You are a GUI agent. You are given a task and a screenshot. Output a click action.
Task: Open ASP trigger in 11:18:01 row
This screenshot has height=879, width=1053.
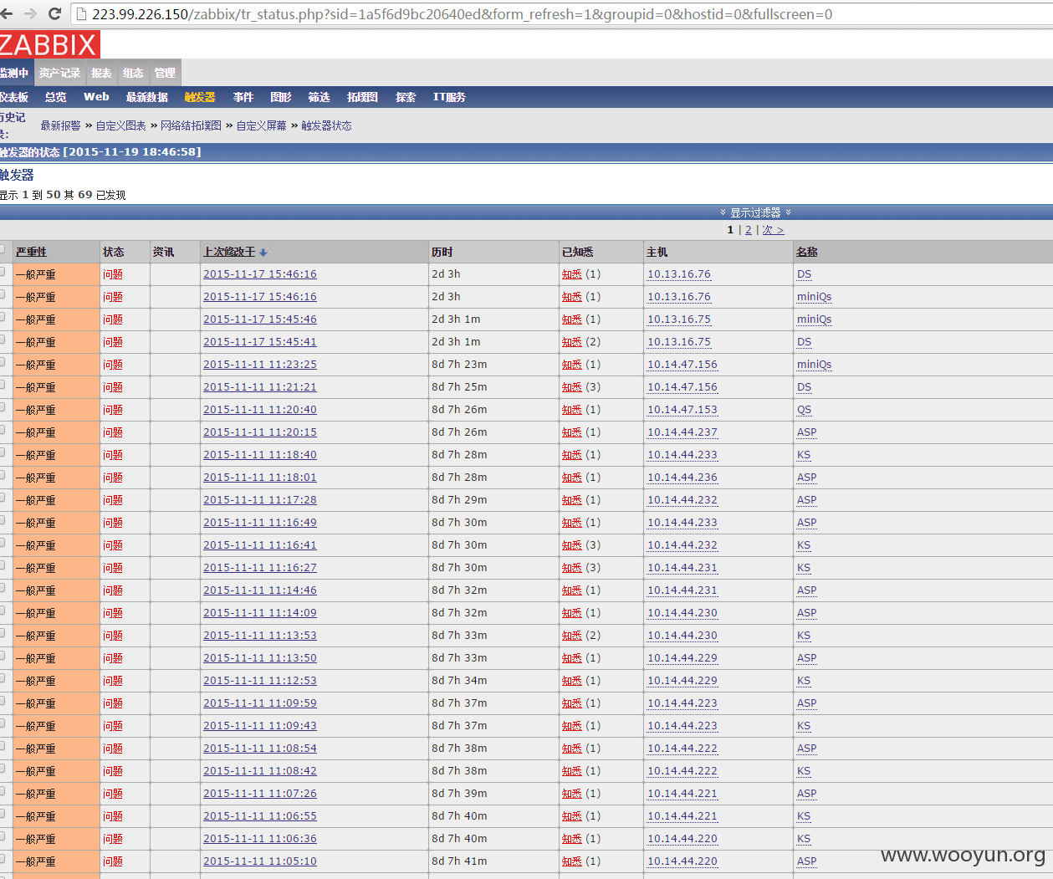(807, 478)
